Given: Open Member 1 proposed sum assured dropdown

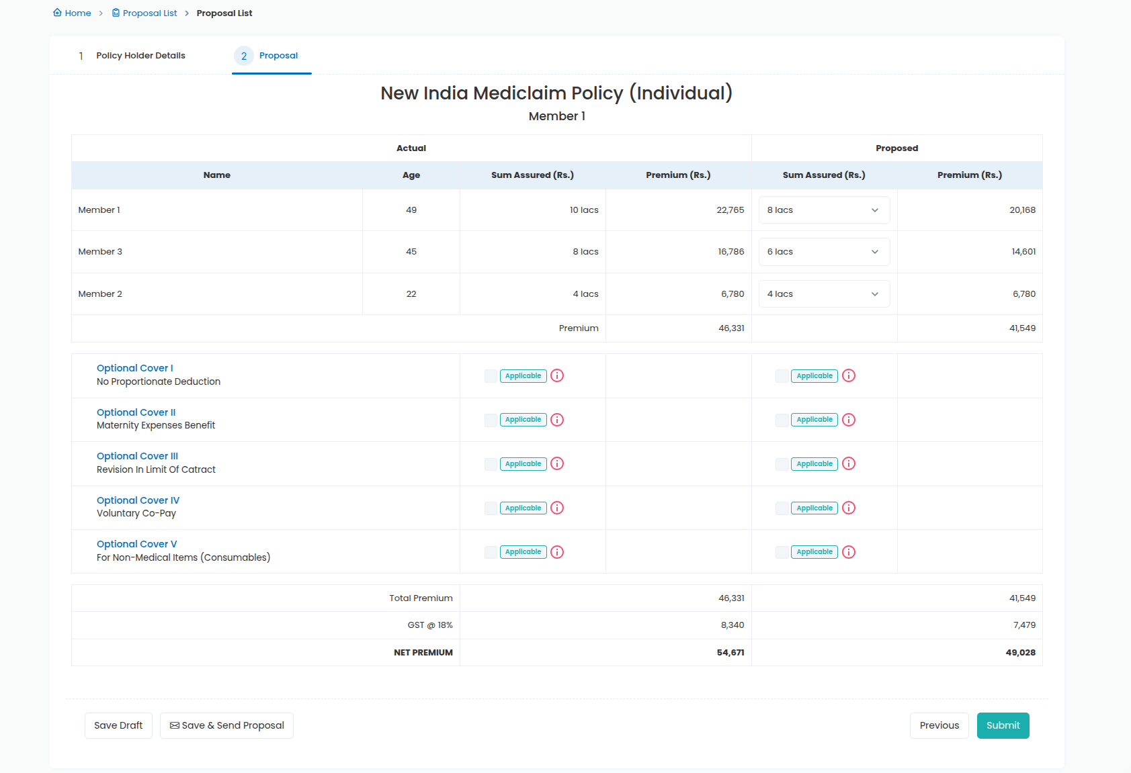Looking at the screenshot, I should click(824, 210).
